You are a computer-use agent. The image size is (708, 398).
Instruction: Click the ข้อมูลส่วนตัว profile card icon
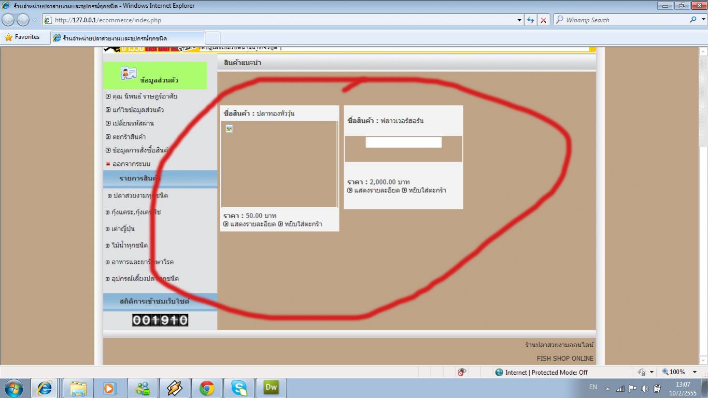129,74
